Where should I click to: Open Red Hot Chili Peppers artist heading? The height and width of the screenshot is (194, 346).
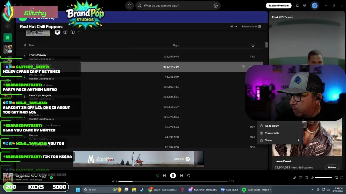click(x=41, y=26)
